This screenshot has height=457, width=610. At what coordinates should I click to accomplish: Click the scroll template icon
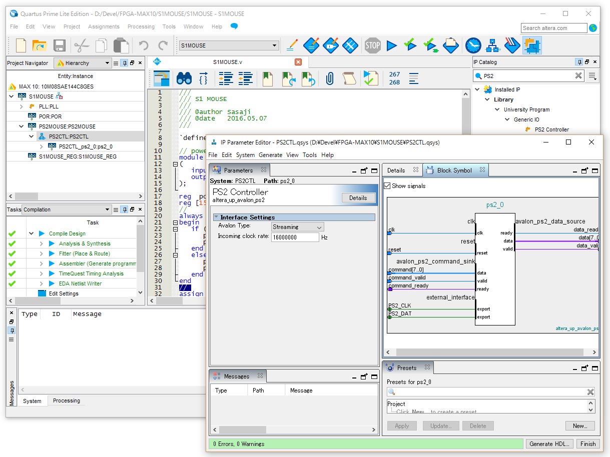(349, 78)
